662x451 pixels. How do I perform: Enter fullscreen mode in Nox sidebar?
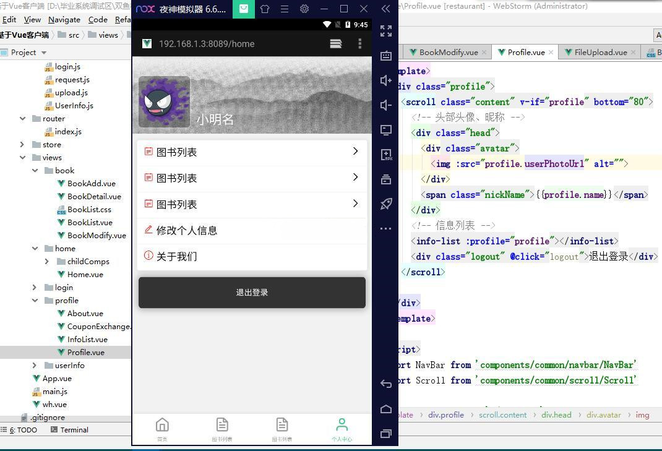385,31
